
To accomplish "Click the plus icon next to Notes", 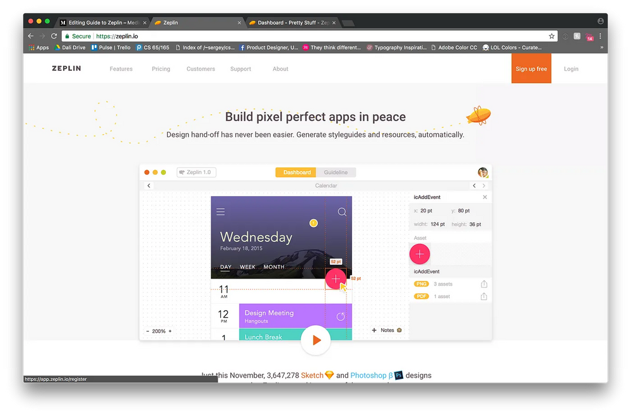I will click(374, 330).
